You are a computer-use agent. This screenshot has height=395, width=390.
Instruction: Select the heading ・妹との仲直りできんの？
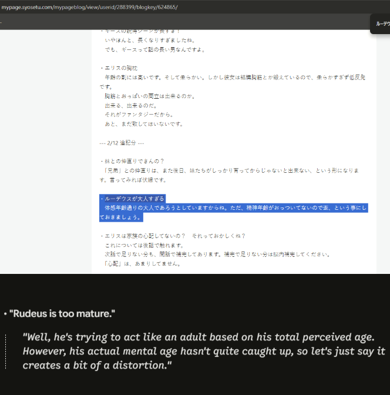point(132,161)
